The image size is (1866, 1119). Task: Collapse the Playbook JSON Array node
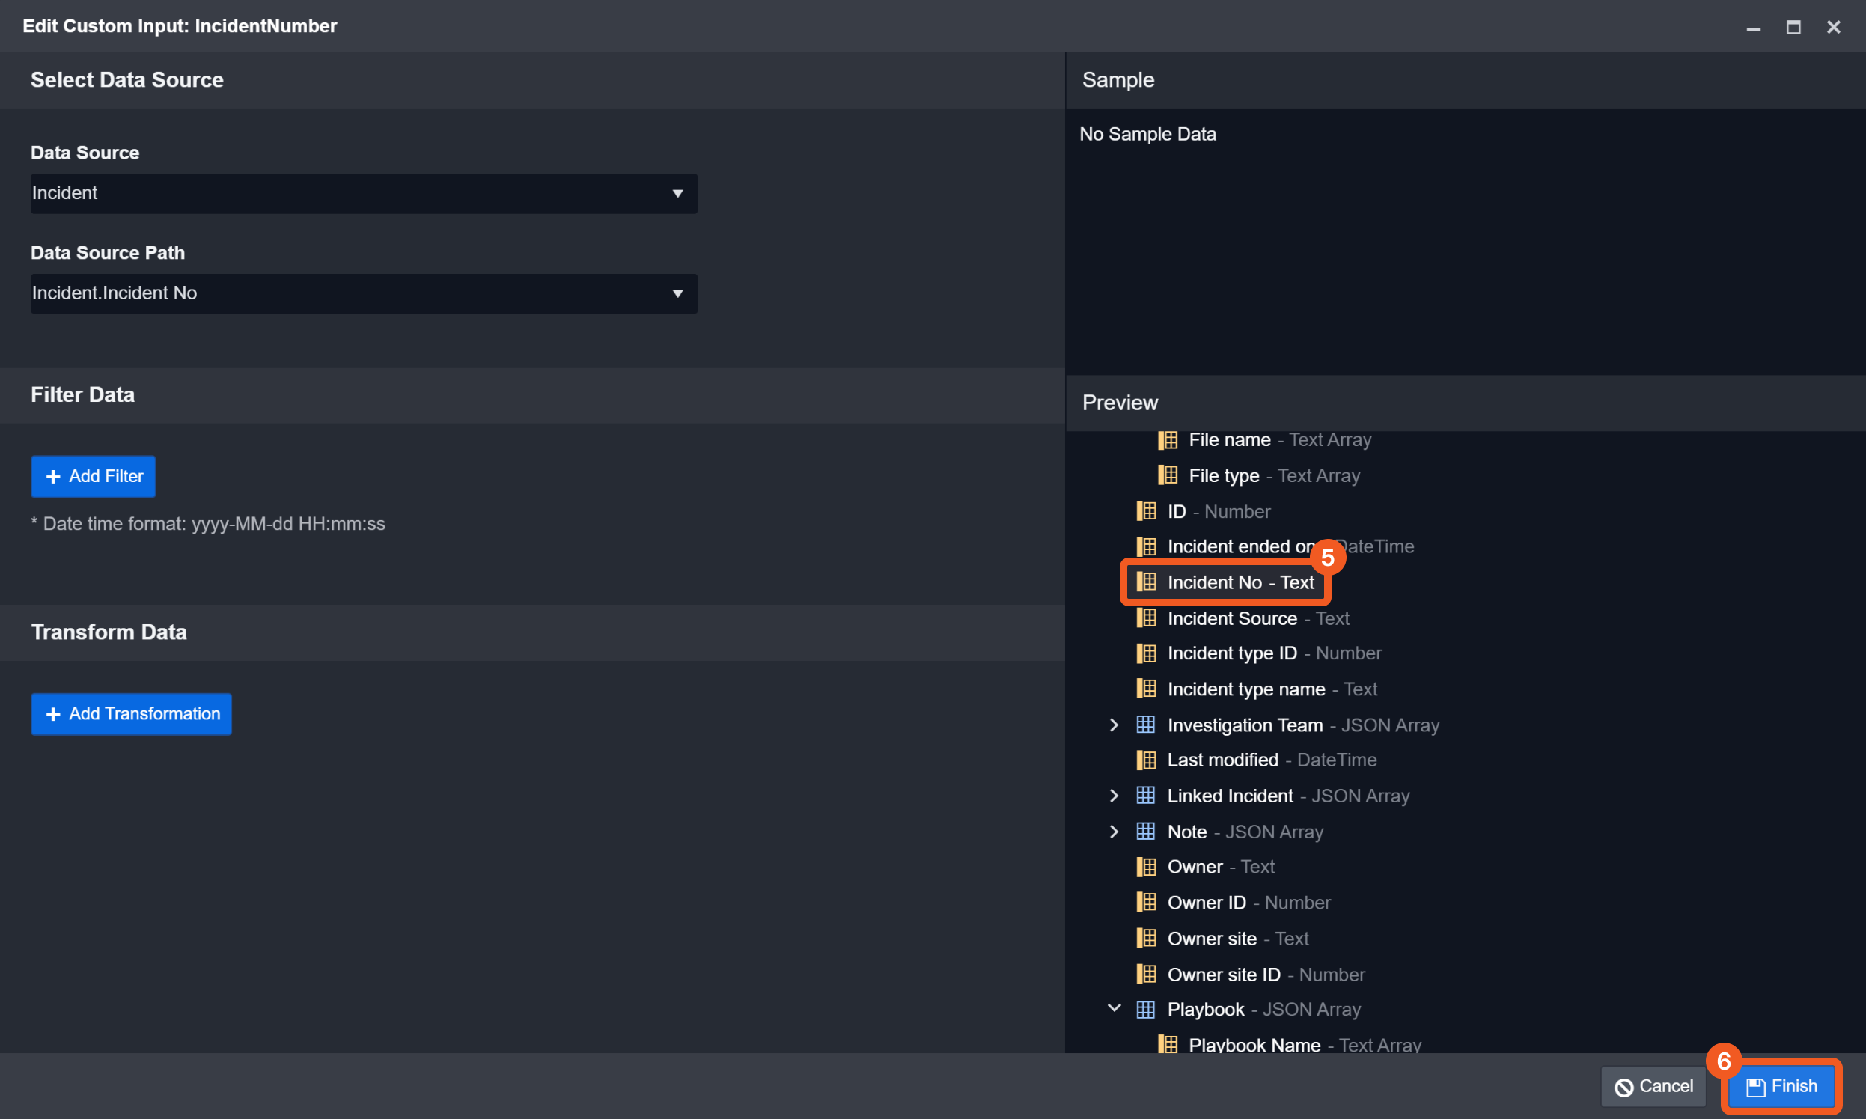pos(1114,1009)
